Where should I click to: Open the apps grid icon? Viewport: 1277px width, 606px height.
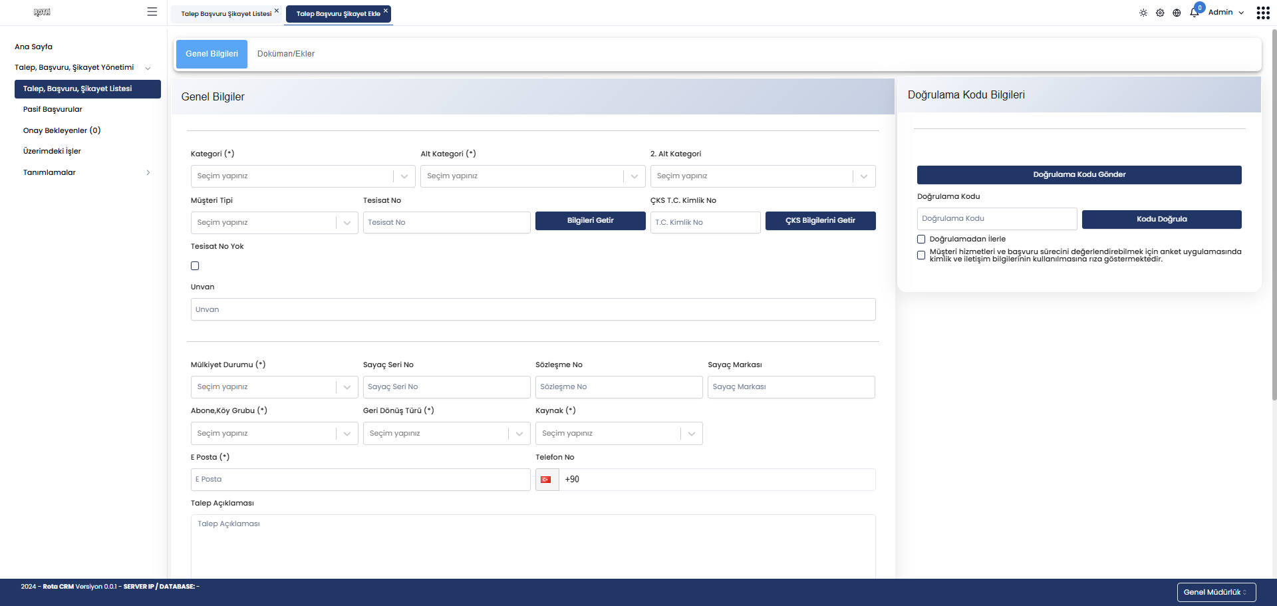1263,13
